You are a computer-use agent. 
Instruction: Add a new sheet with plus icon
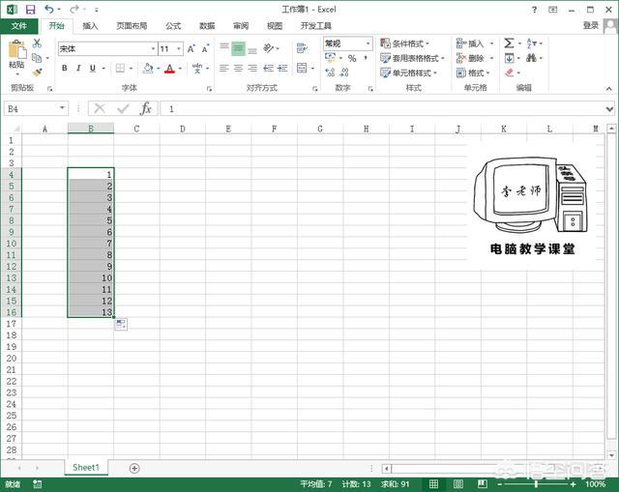click(x=134, y=468)
